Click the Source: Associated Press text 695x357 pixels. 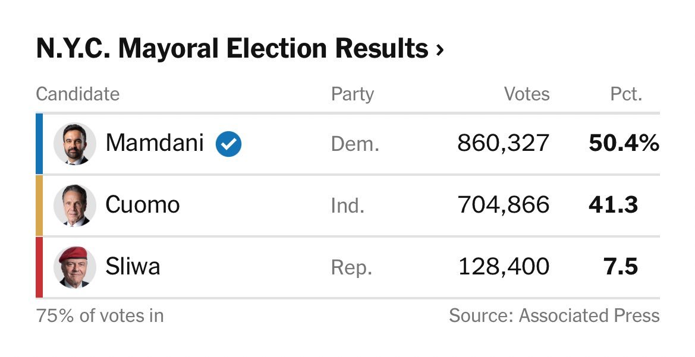click(x=554, y=315)
